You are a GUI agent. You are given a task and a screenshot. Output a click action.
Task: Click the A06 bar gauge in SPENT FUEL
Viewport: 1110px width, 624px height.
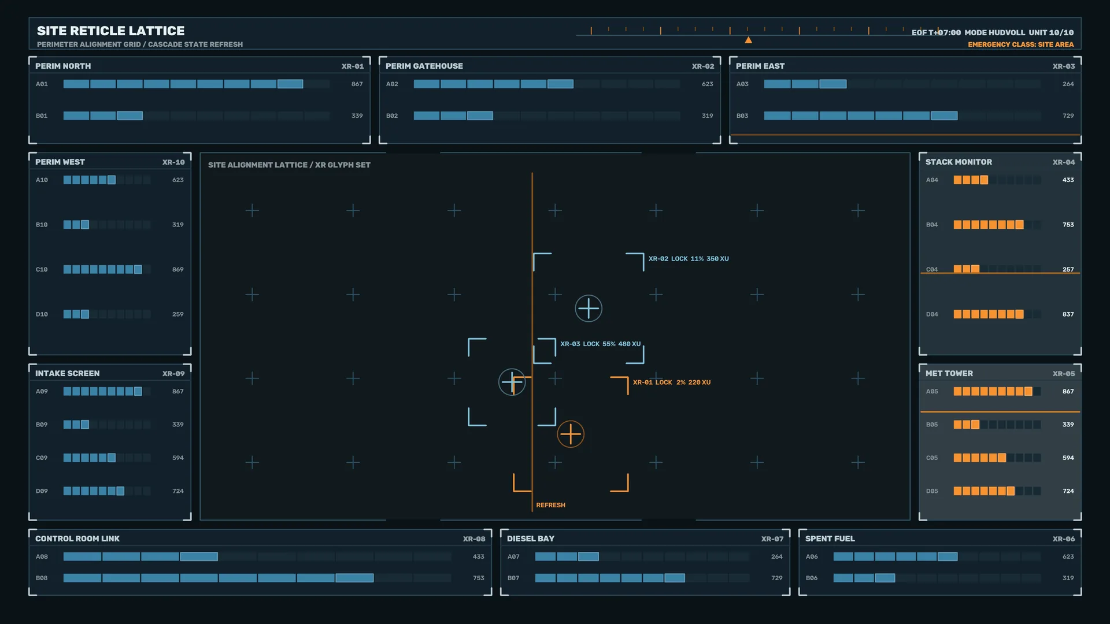(937, 556)
